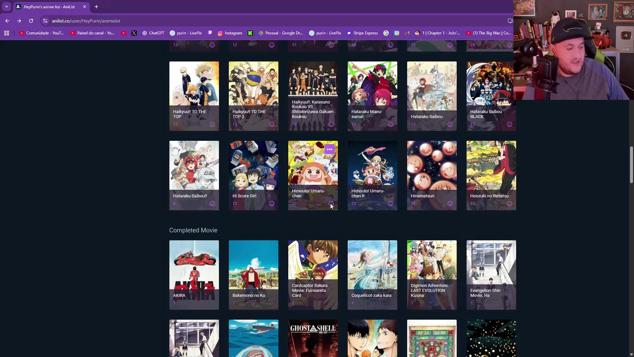Click the smiley icon on Hataraku Saibou!! card
Viewport: 634px width, 357px height.
click(212, 204)
